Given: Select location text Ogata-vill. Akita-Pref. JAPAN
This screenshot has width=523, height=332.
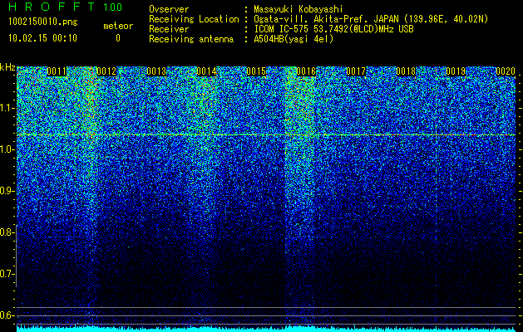Looking at the screenshot, I should coord(327,19).
